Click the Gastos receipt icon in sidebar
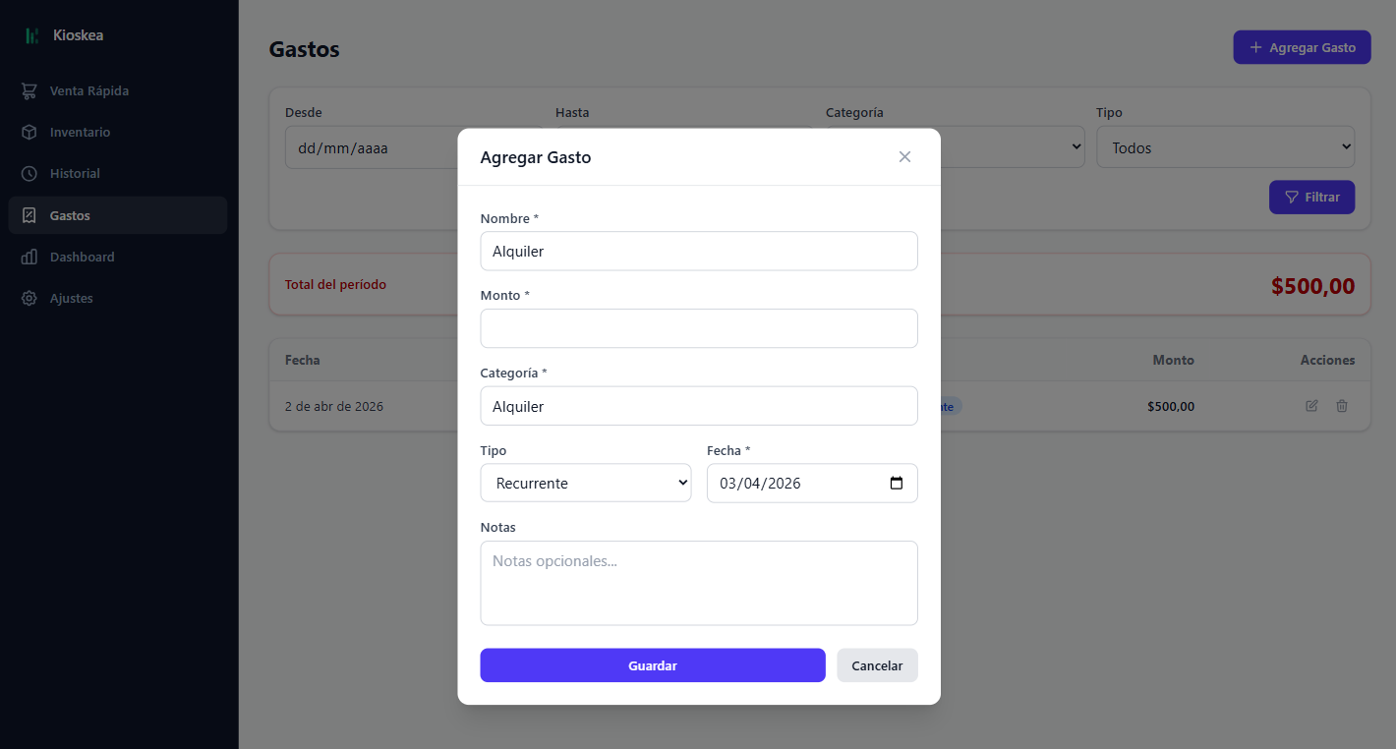This screenshot has width=1396, height=749. (x=29, y=215)
